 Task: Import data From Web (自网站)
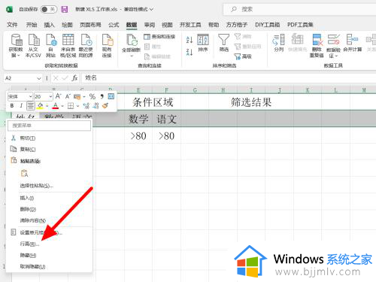51,46
